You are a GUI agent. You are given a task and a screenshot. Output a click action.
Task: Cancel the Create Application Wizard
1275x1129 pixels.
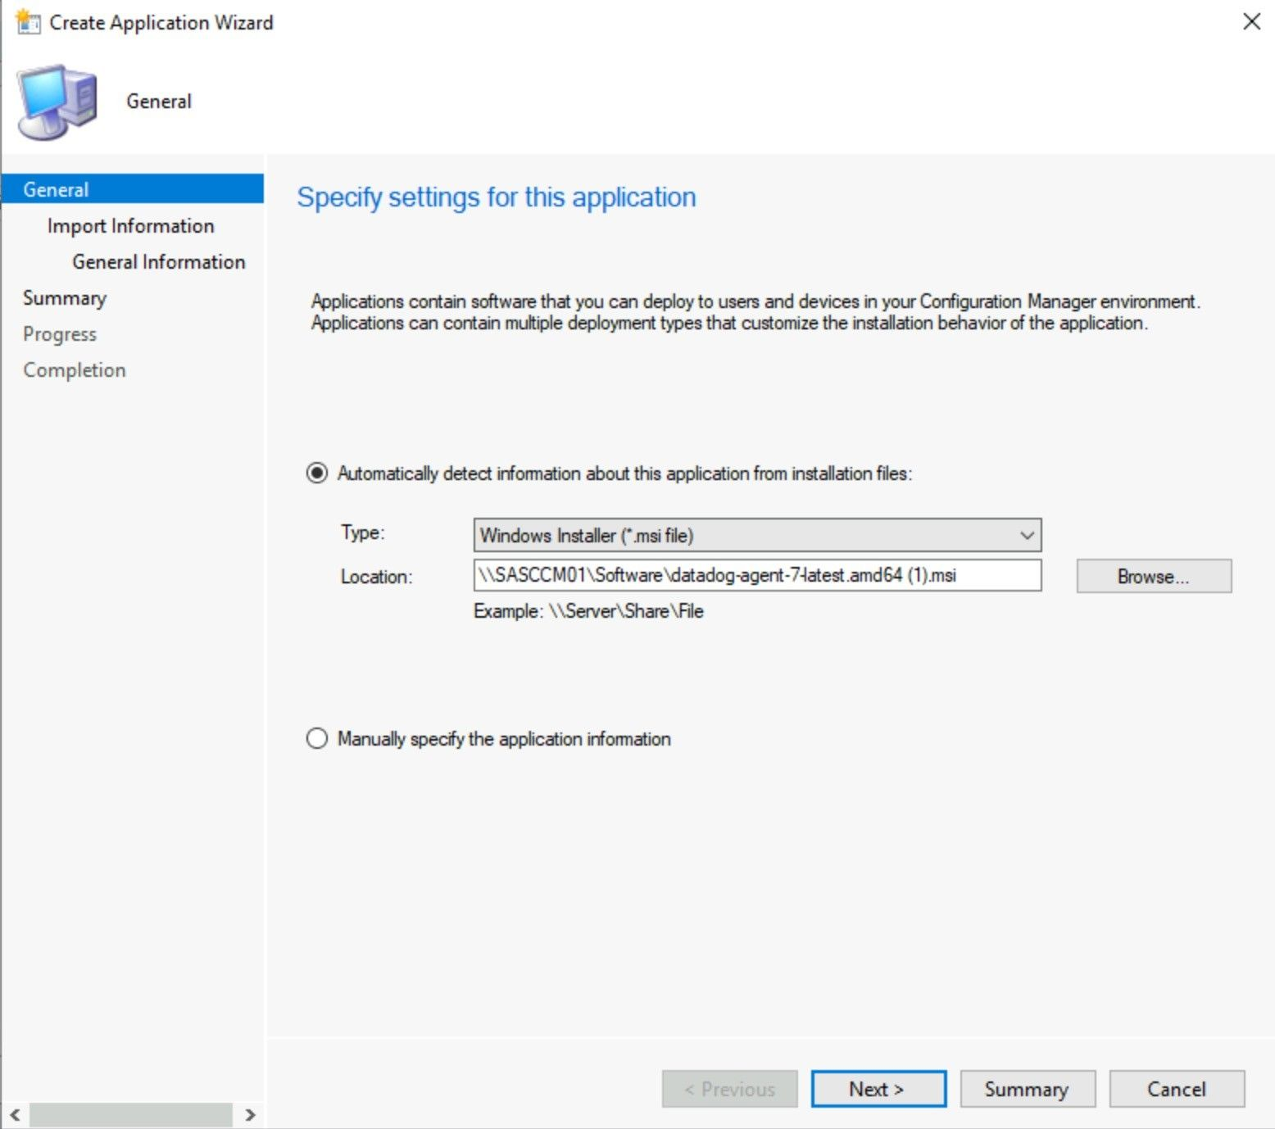(1177, 1089)
